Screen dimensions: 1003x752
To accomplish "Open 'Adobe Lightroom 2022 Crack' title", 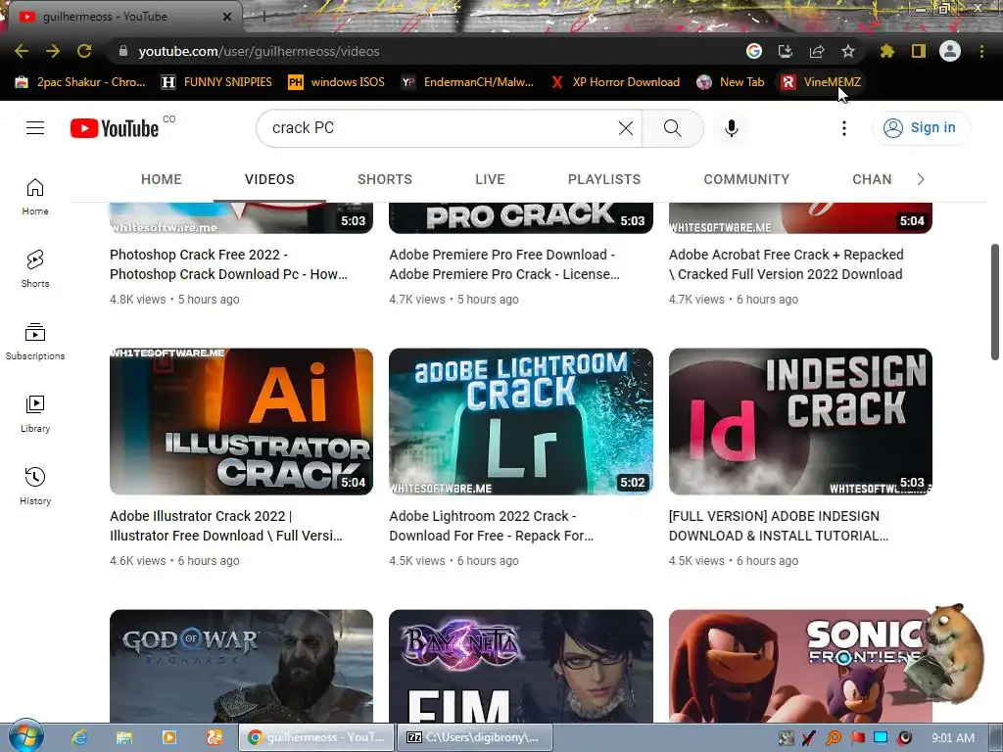I will click(492, 526).
